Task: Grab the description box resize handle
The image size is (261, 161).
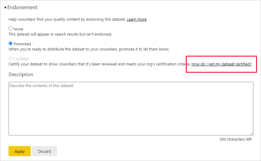Action: 252,134
